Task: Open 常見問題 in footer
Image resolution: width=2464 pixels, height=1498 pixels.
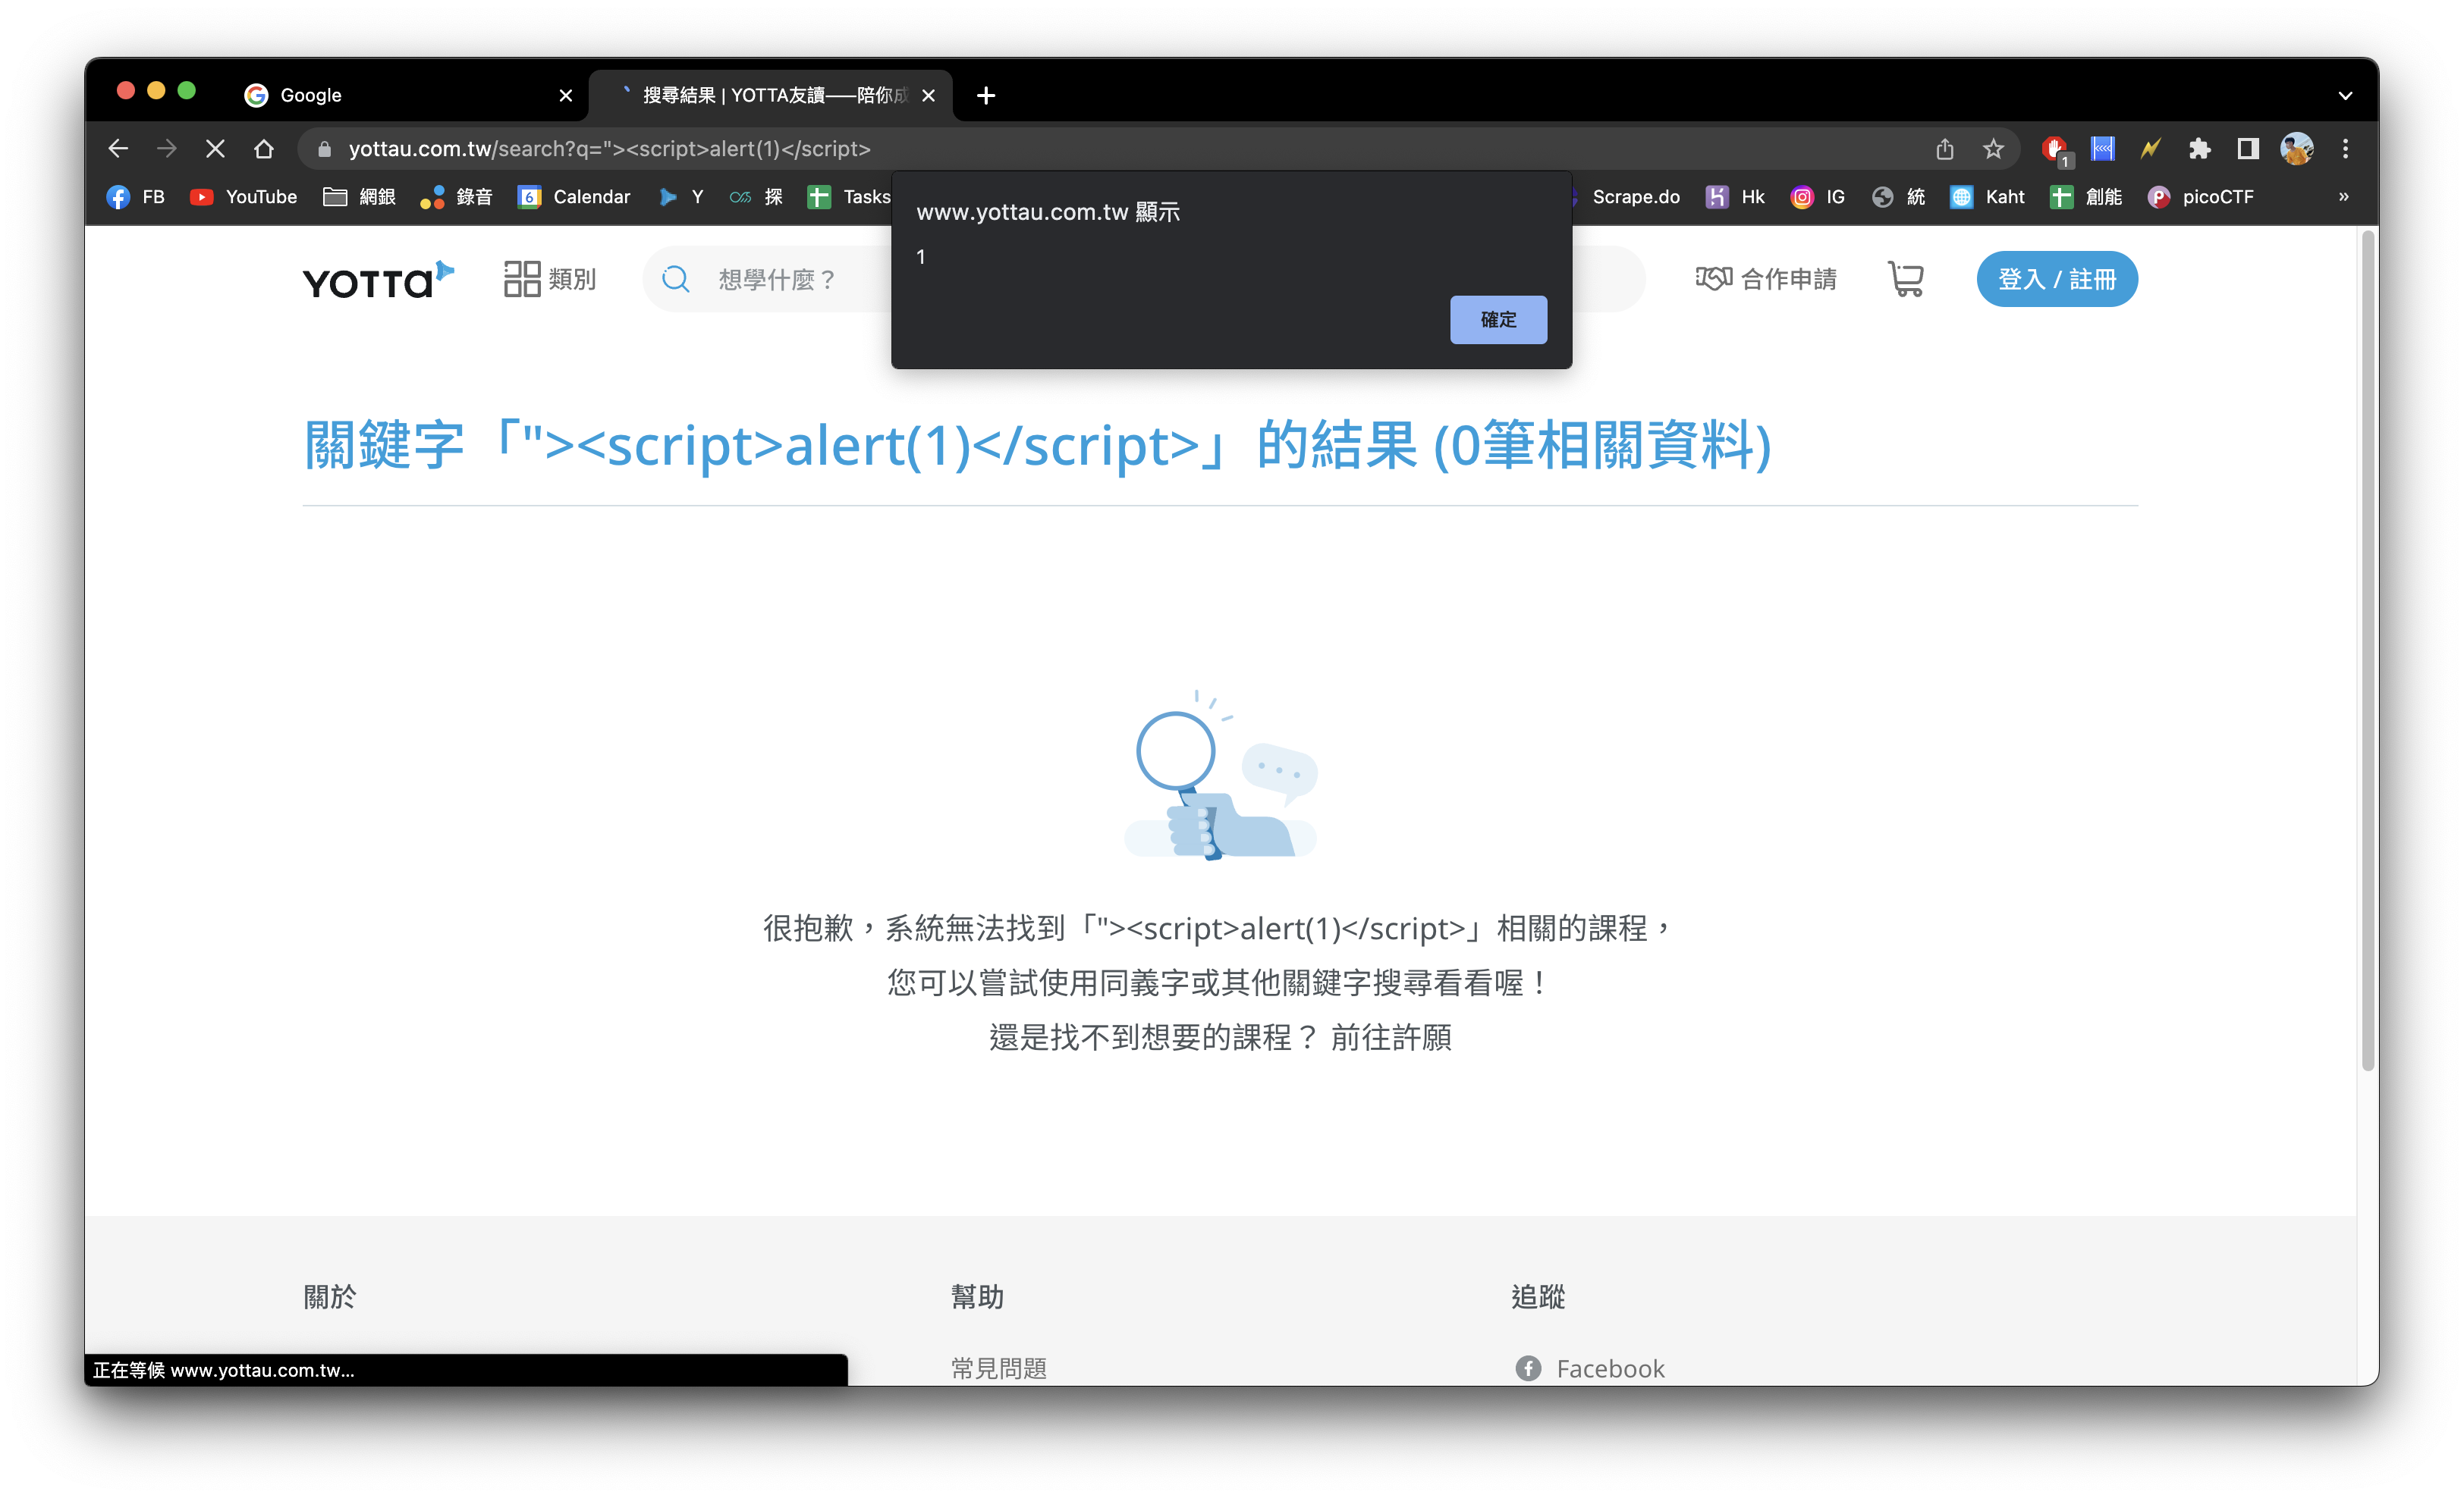Action: [x=998, y=1368]
